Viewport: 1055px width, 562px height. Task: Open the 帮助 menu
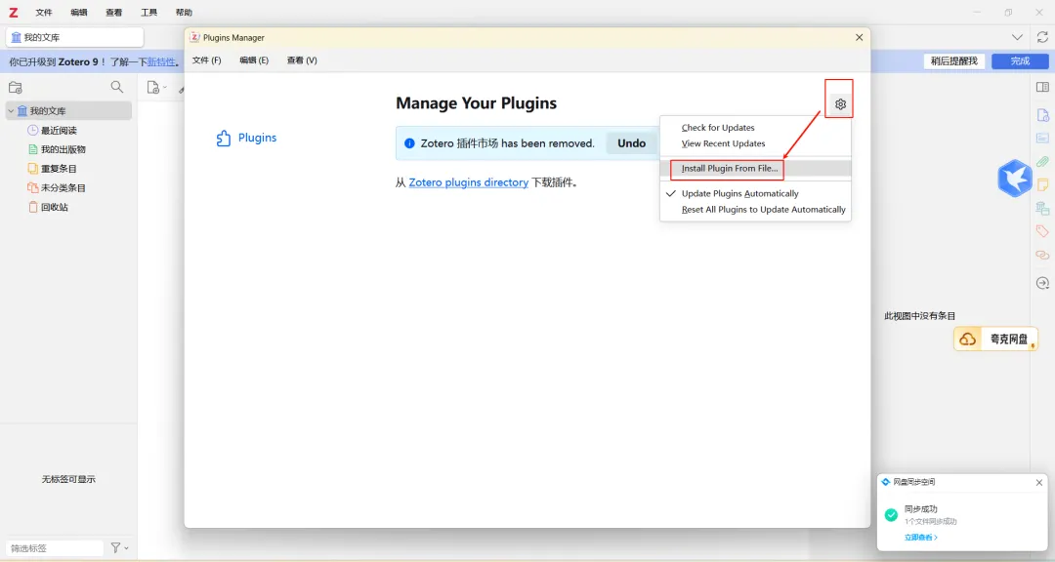[184, 12]
